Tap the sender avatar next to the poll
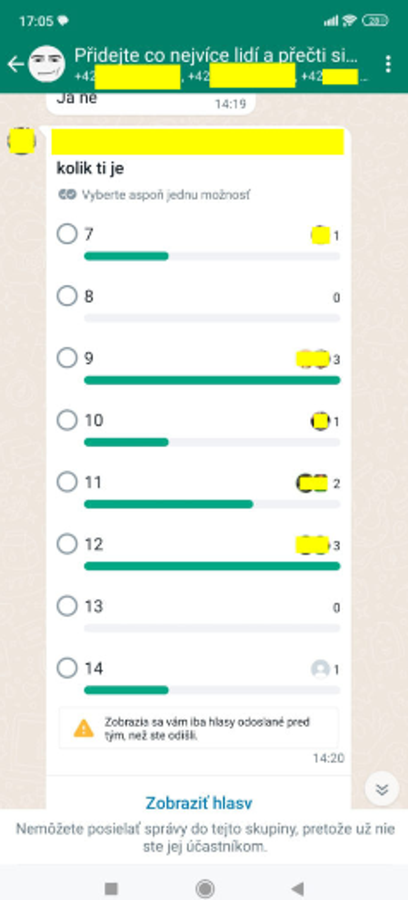 [22, 141]
